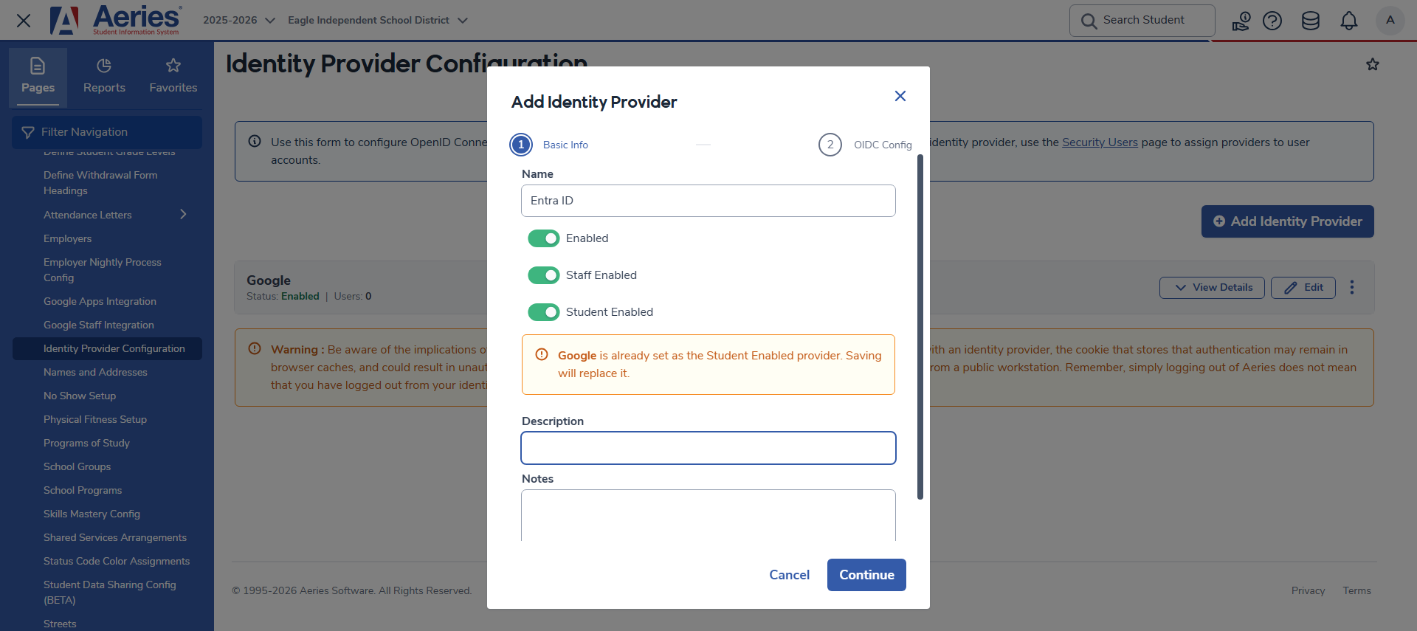The width and height of the screenshot is (1417, 631).
Task: Open the Pages panel in the sidebar
Action: (x=38, y=76)
